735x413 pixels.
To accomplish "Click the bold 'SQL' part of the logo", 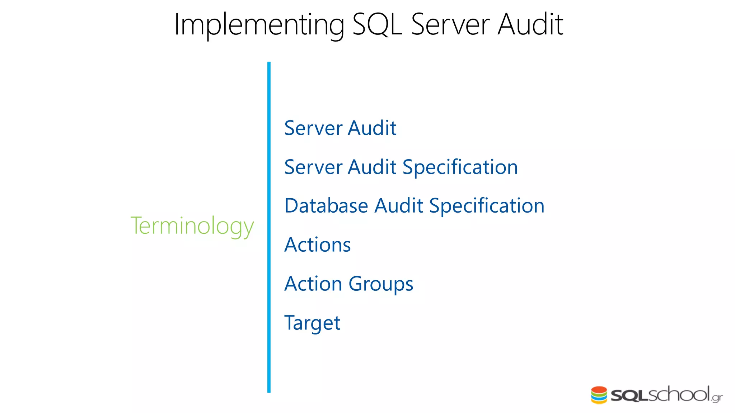I will coord(629,396).
